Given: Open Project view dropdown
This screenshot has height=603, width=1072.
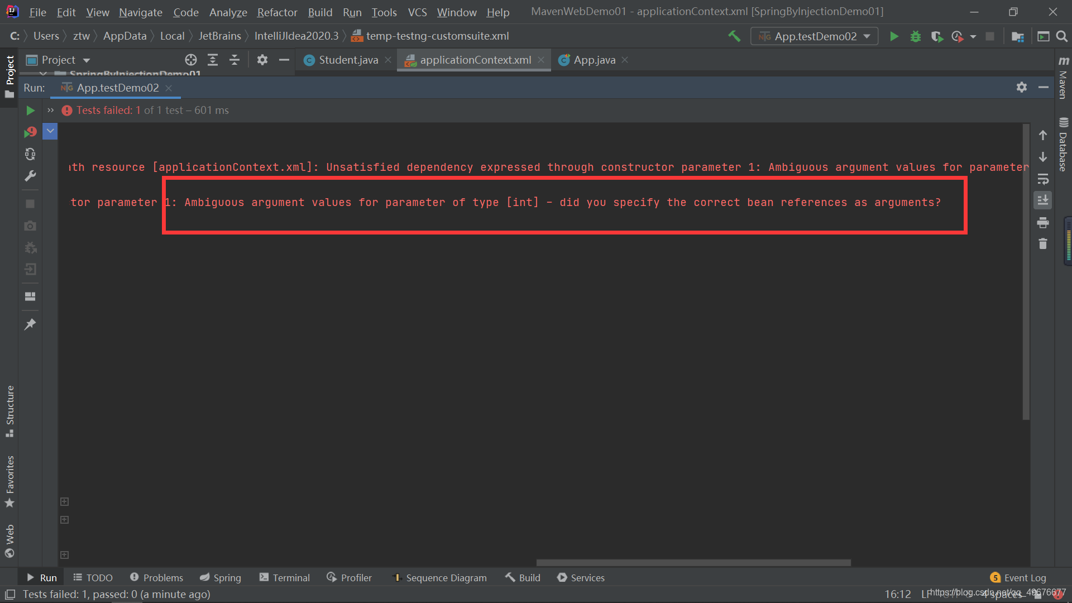Looking at the screenshot, I should point(59,60).
